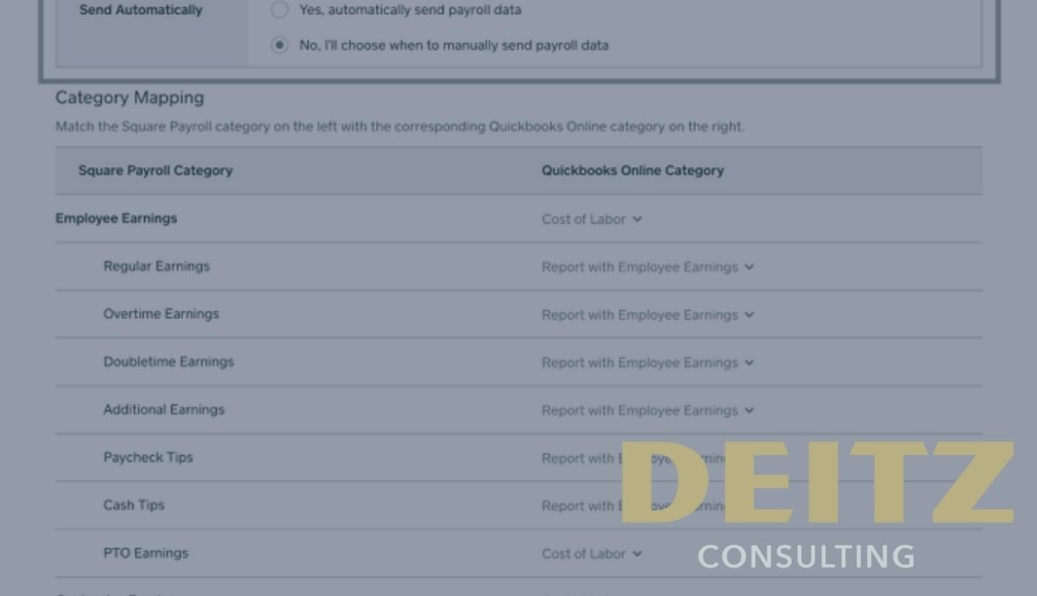
Task: Click the Send Automatically label
Action: [140, 10]
